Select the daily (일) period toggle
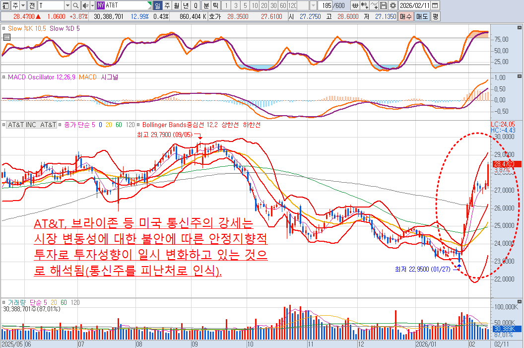This screenshot has width=524, height=348. coord(157,5)
